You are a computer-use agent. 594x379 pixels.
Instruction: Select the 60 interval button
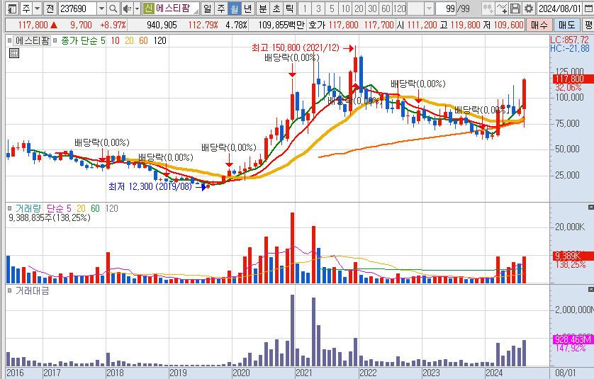click(x=385, y=9)
